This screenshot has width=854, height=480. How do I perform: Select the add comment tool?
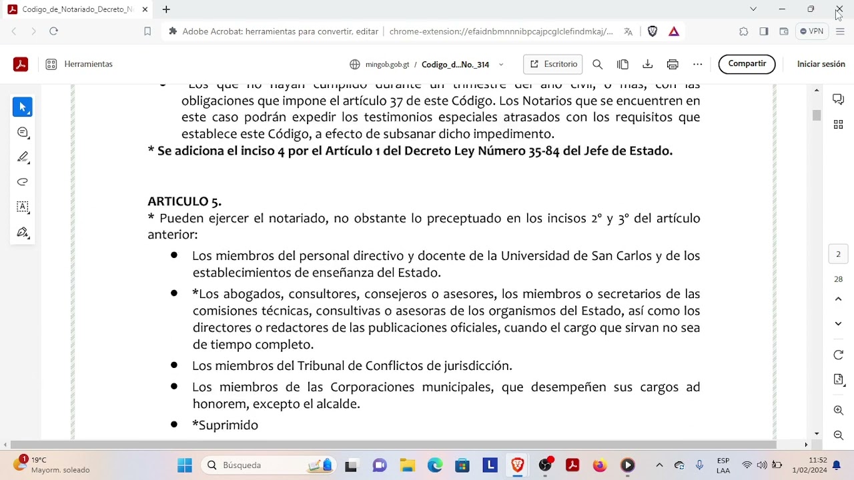point(23,132)
